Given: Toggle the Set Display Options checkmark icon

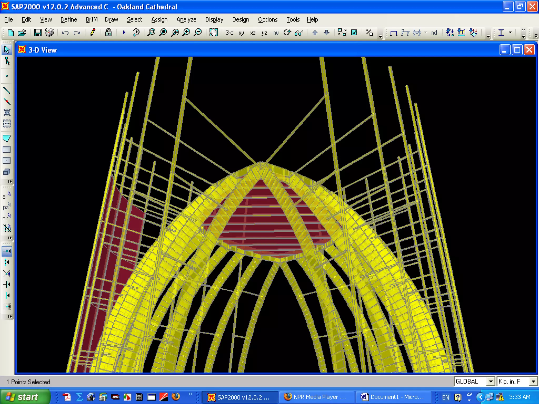Looking at the screenshot, I should click(x=354, y=33).
